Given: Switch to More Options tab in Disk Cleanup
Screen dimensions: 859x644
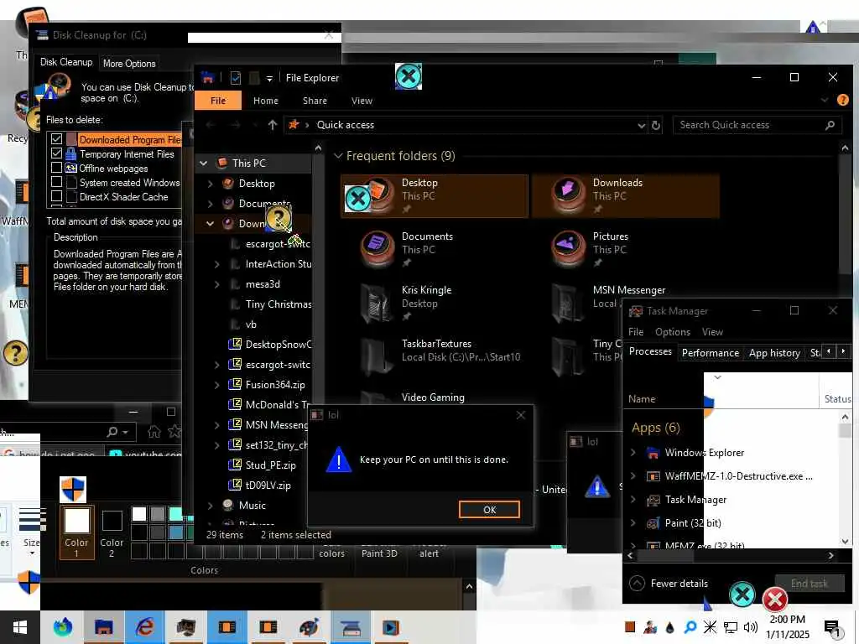Looking at the screenshot, I should [129, 64].
